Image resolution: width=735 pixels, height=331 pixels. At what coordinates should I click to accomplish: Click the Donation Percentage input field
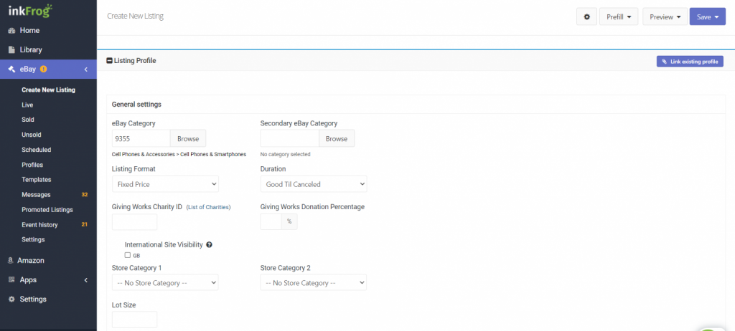point(271,221)
